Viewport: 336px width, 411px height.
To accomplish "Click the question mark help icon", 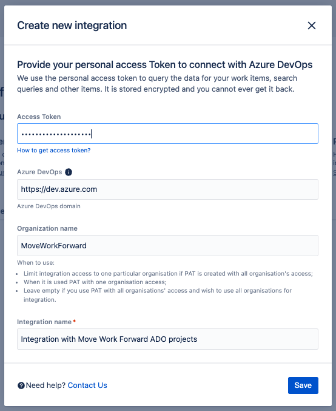I will [x=21, y=386].
